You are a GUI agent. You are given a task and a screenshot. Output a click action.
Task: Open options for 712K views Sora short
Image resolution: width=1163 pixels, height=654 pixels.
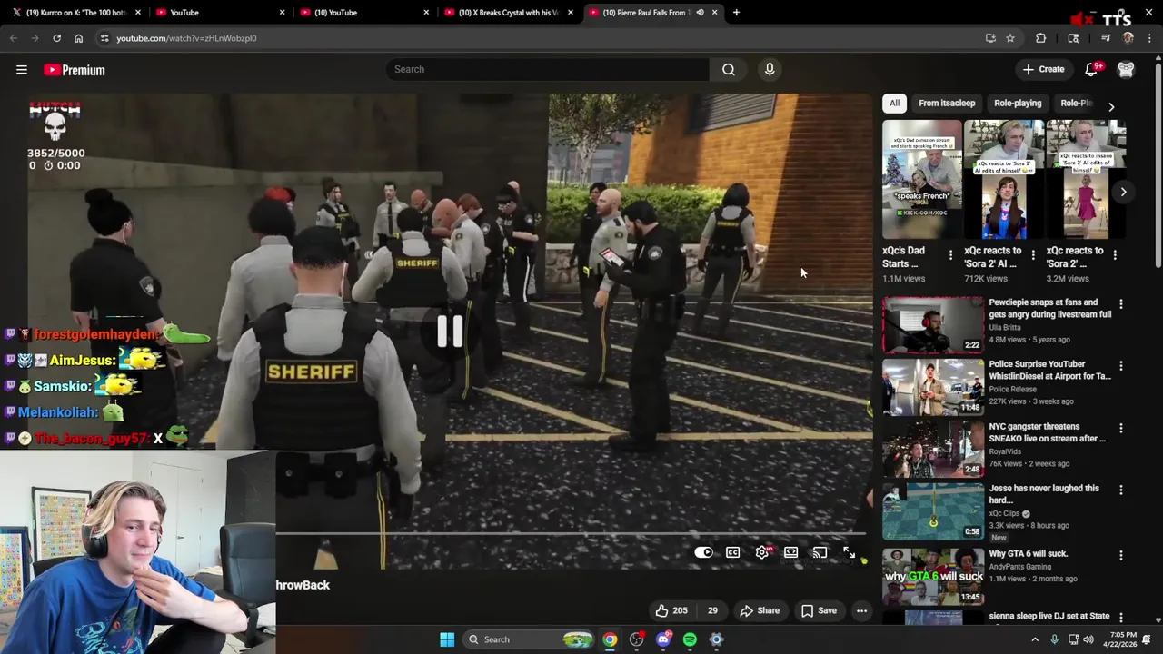(x=1032, y=255)
